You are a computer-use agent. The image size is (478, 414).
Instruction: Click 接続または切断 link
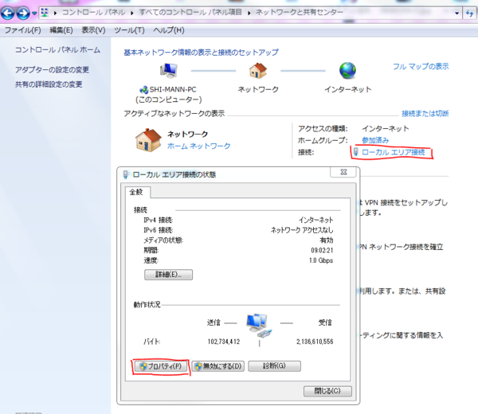click(425, 114)
